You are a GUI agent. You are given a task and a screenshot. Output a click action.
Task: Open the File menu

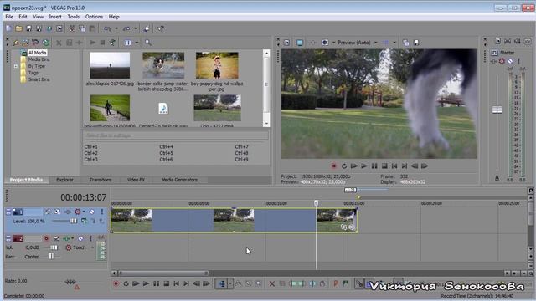pos(9,17)
